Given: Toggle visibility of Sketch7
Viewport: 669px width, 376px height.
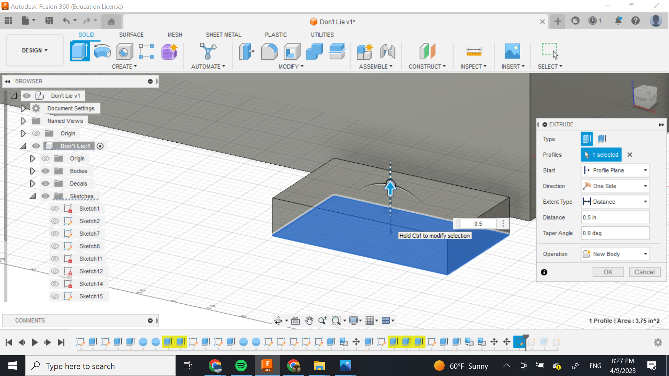Looking at the screenshot, I should (55, 234).
